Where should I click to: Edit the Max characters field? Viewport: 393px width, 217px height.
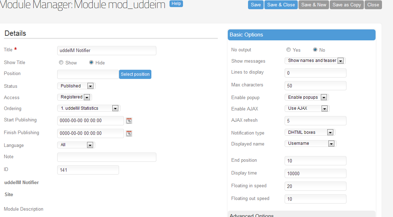(x=315, y=86)
